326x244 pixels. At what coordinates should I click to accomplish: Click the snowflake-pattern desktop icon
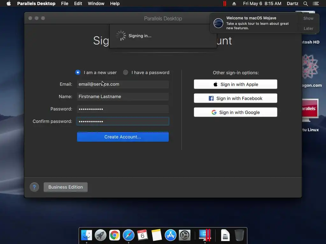click(x=310, y=66)
